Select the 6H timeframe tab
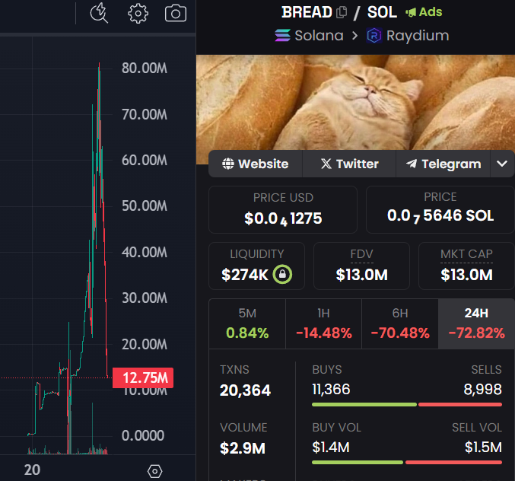Viewport: 515px width, 481px height. [400, 323]
